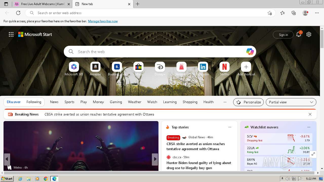This screenshot has height=182, width=324.
Task: Click the Microsoft Start logo
Action: click(x=35, y=34)
